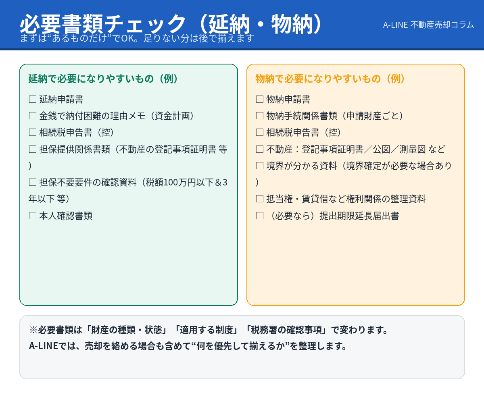Check the 物納申請書 checkbox

260,99
